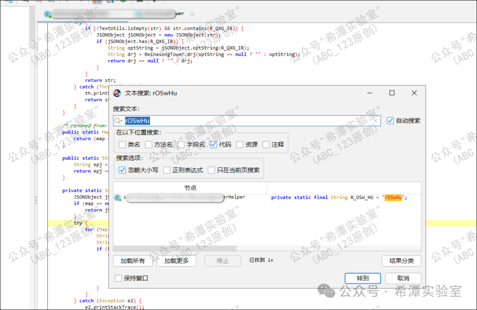Minimize the 文本搜索 dialog

point(370,93)
